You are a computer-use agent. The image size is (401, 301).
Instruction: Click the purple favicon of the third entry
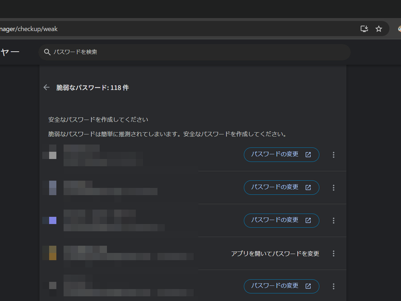click(53, 220)
